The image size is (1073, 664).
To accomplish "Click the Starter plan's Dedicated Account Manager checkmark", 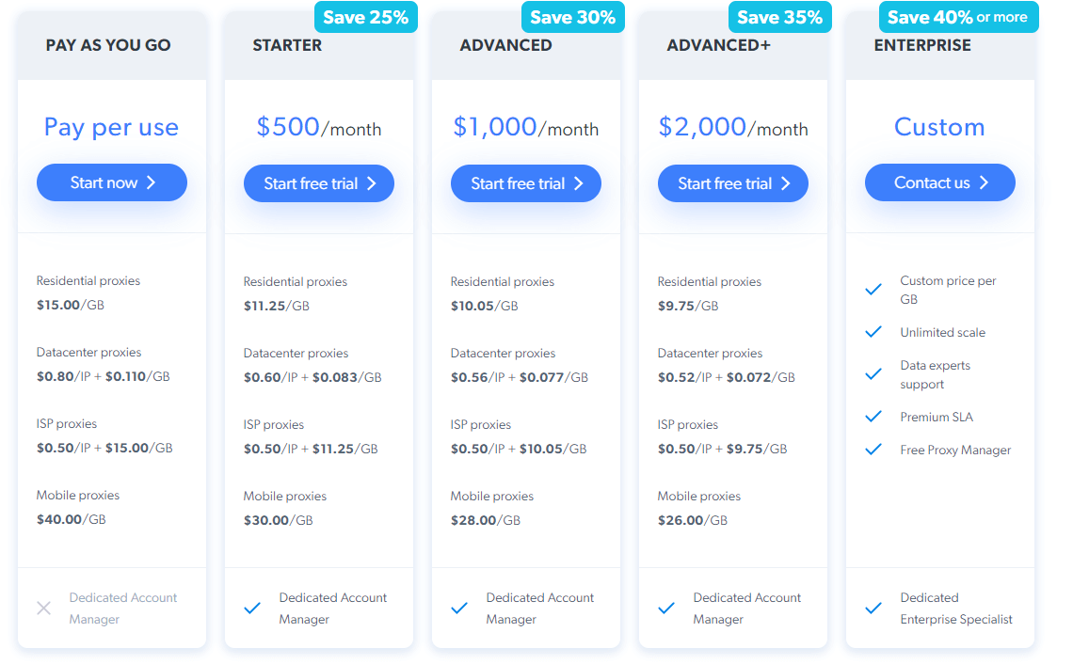I will pyautogui.click(x=251, y=608).
